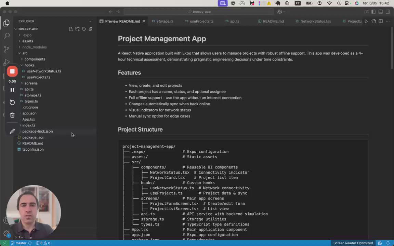Switch to the storage.ts tab
394x246 pixels.
click(165, 21)
